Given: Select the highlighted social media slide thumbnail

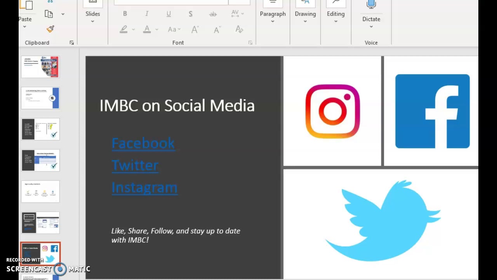Looking at the screenshot, I should [40, 254].
